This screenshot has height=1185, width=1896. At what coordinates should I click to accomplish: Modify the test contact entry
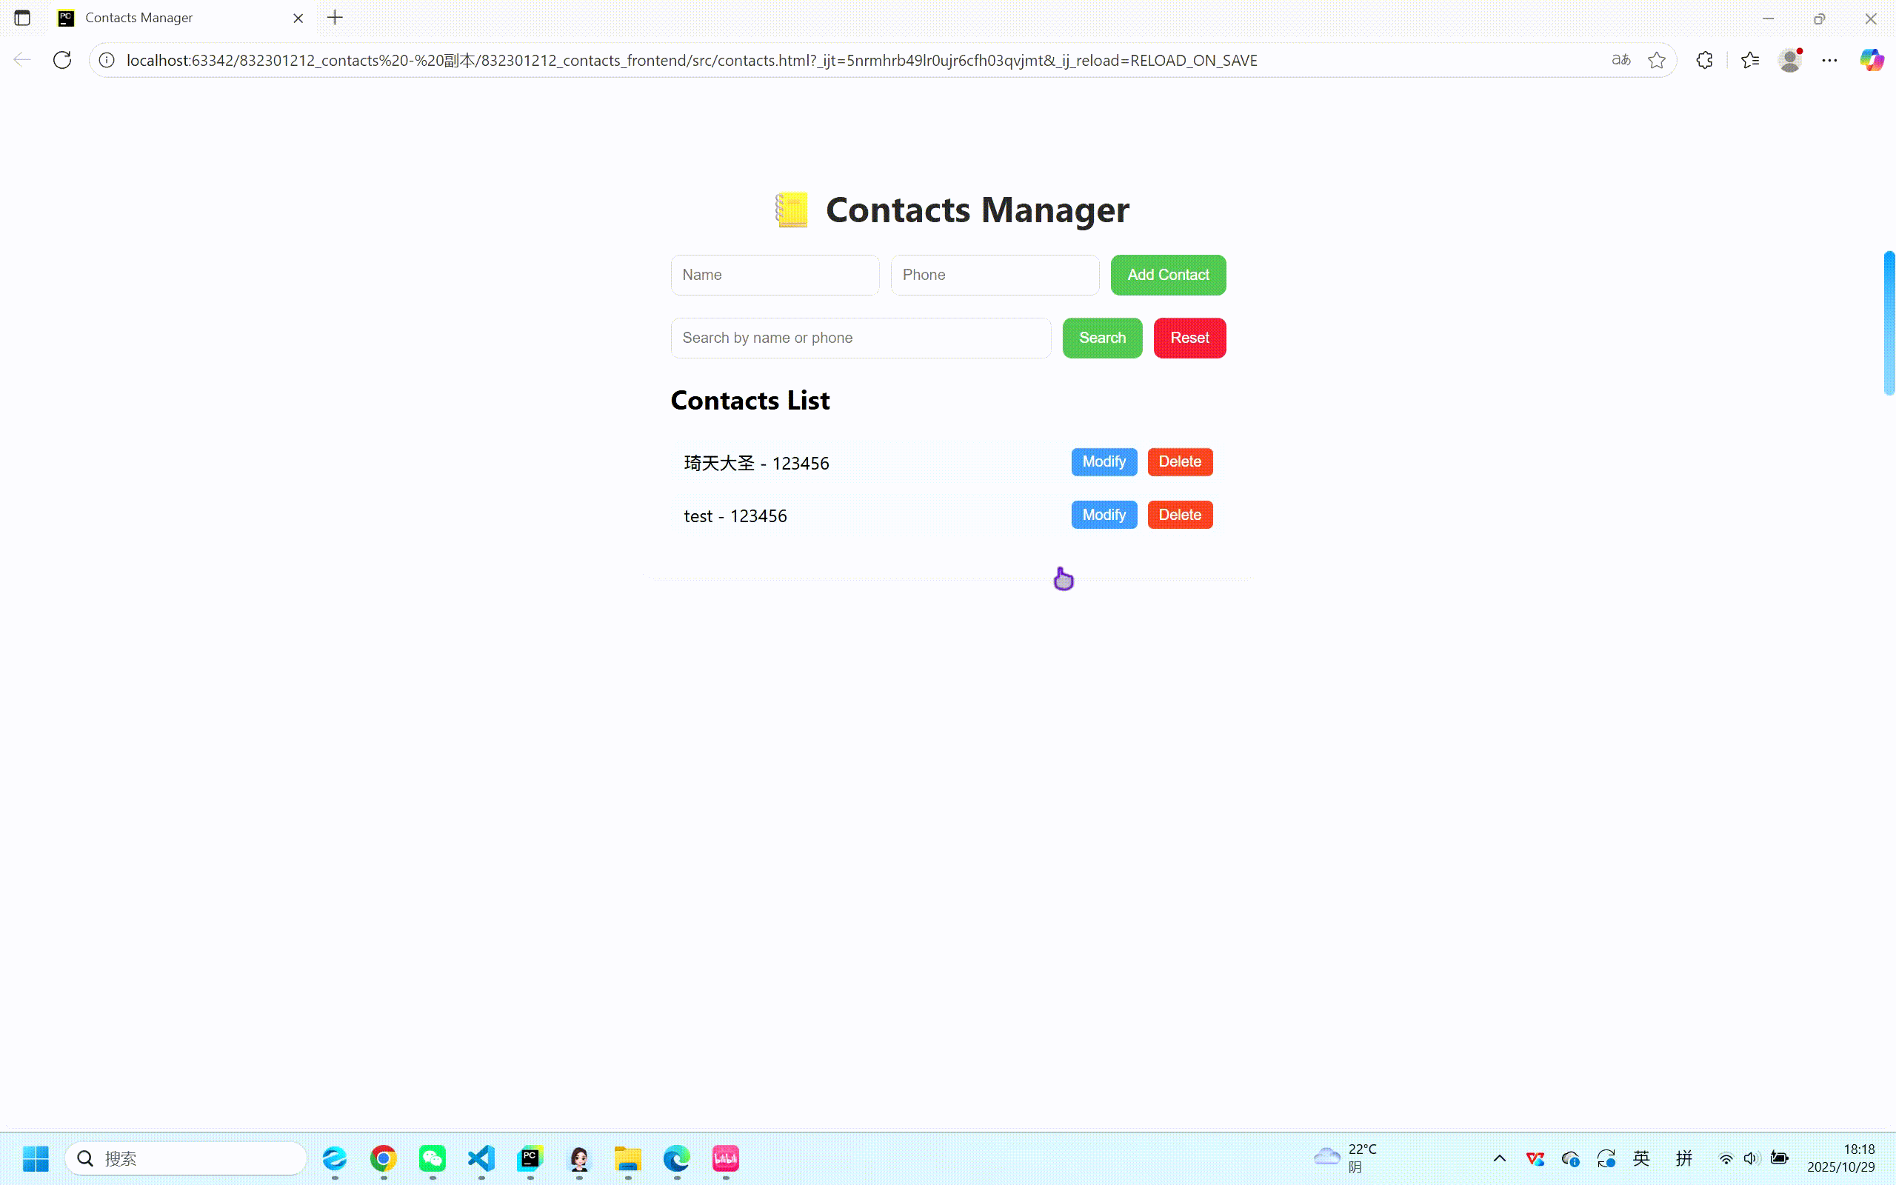pyautogui.click(x=1103, y=515)
